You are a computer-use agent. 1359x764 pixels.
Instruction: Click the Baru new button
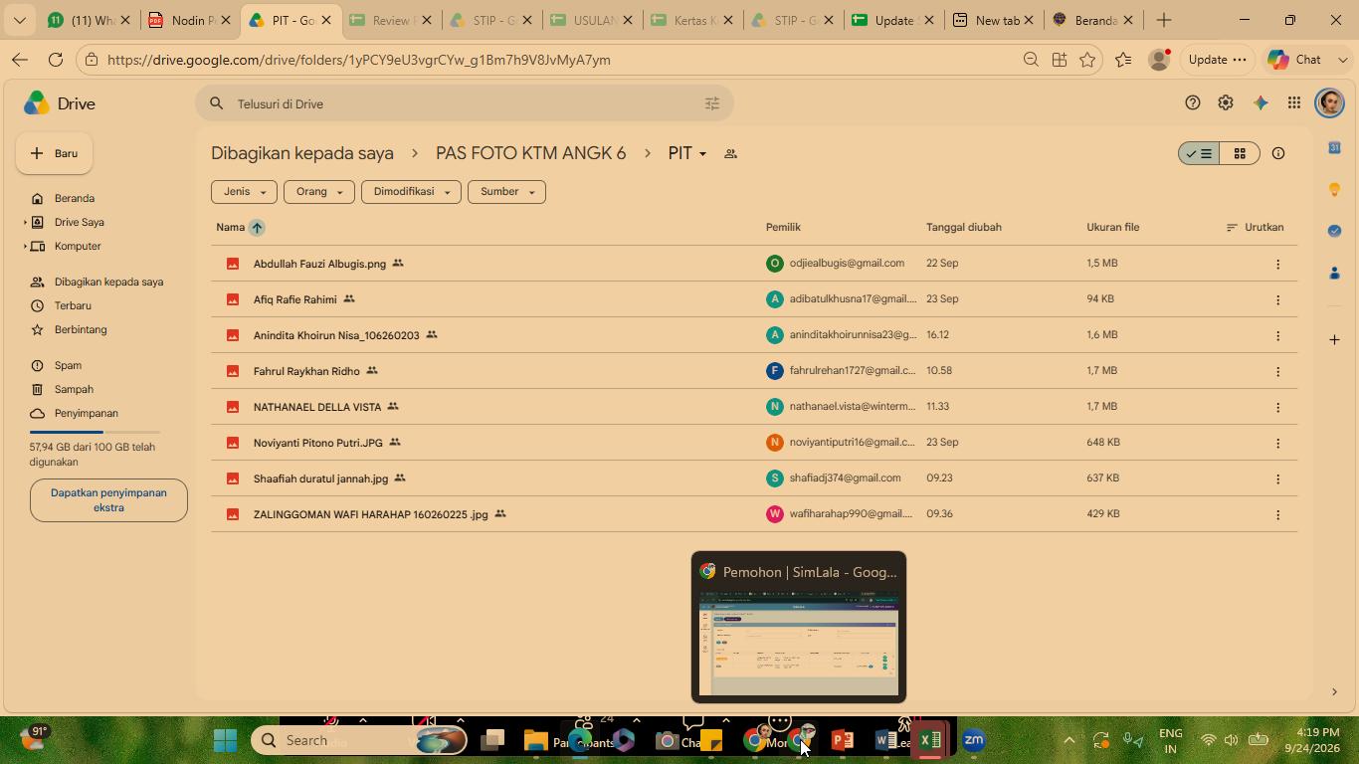pyautogui.click(x=55, y=153)
